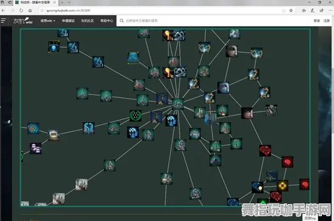The width and height of the screenshot is (334, 221).
Task: Open the 帮助中心 menu item
Action: point(107,21)
